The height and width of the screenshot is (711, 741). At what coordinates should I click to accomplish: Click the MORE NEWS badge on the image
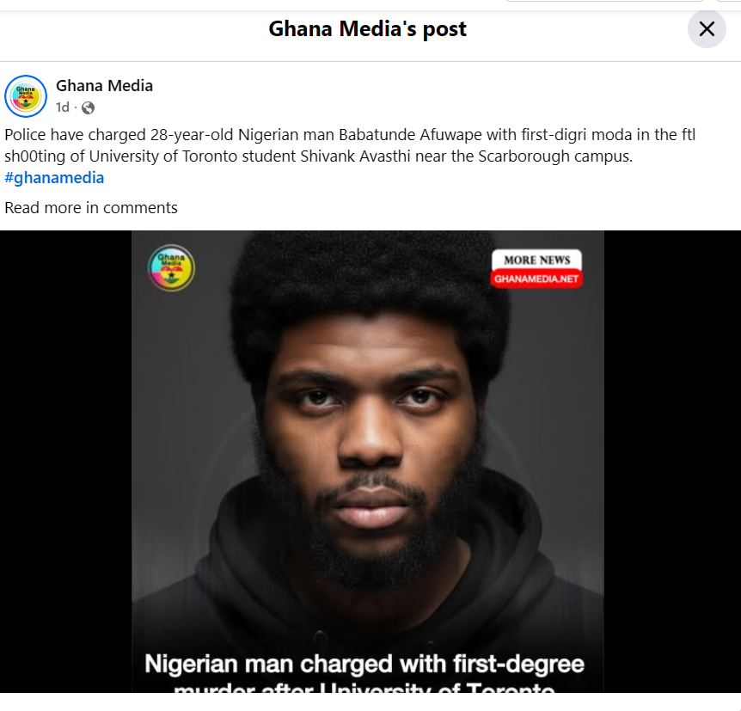pyautogui.click(x=537, y=260)
